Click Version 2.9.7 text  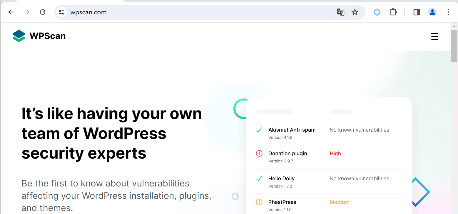click(281, 161)
